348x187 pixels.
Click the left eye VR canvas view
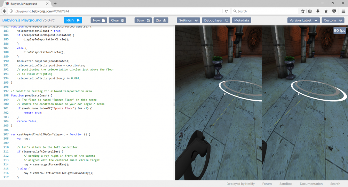[x=219, y=102]
